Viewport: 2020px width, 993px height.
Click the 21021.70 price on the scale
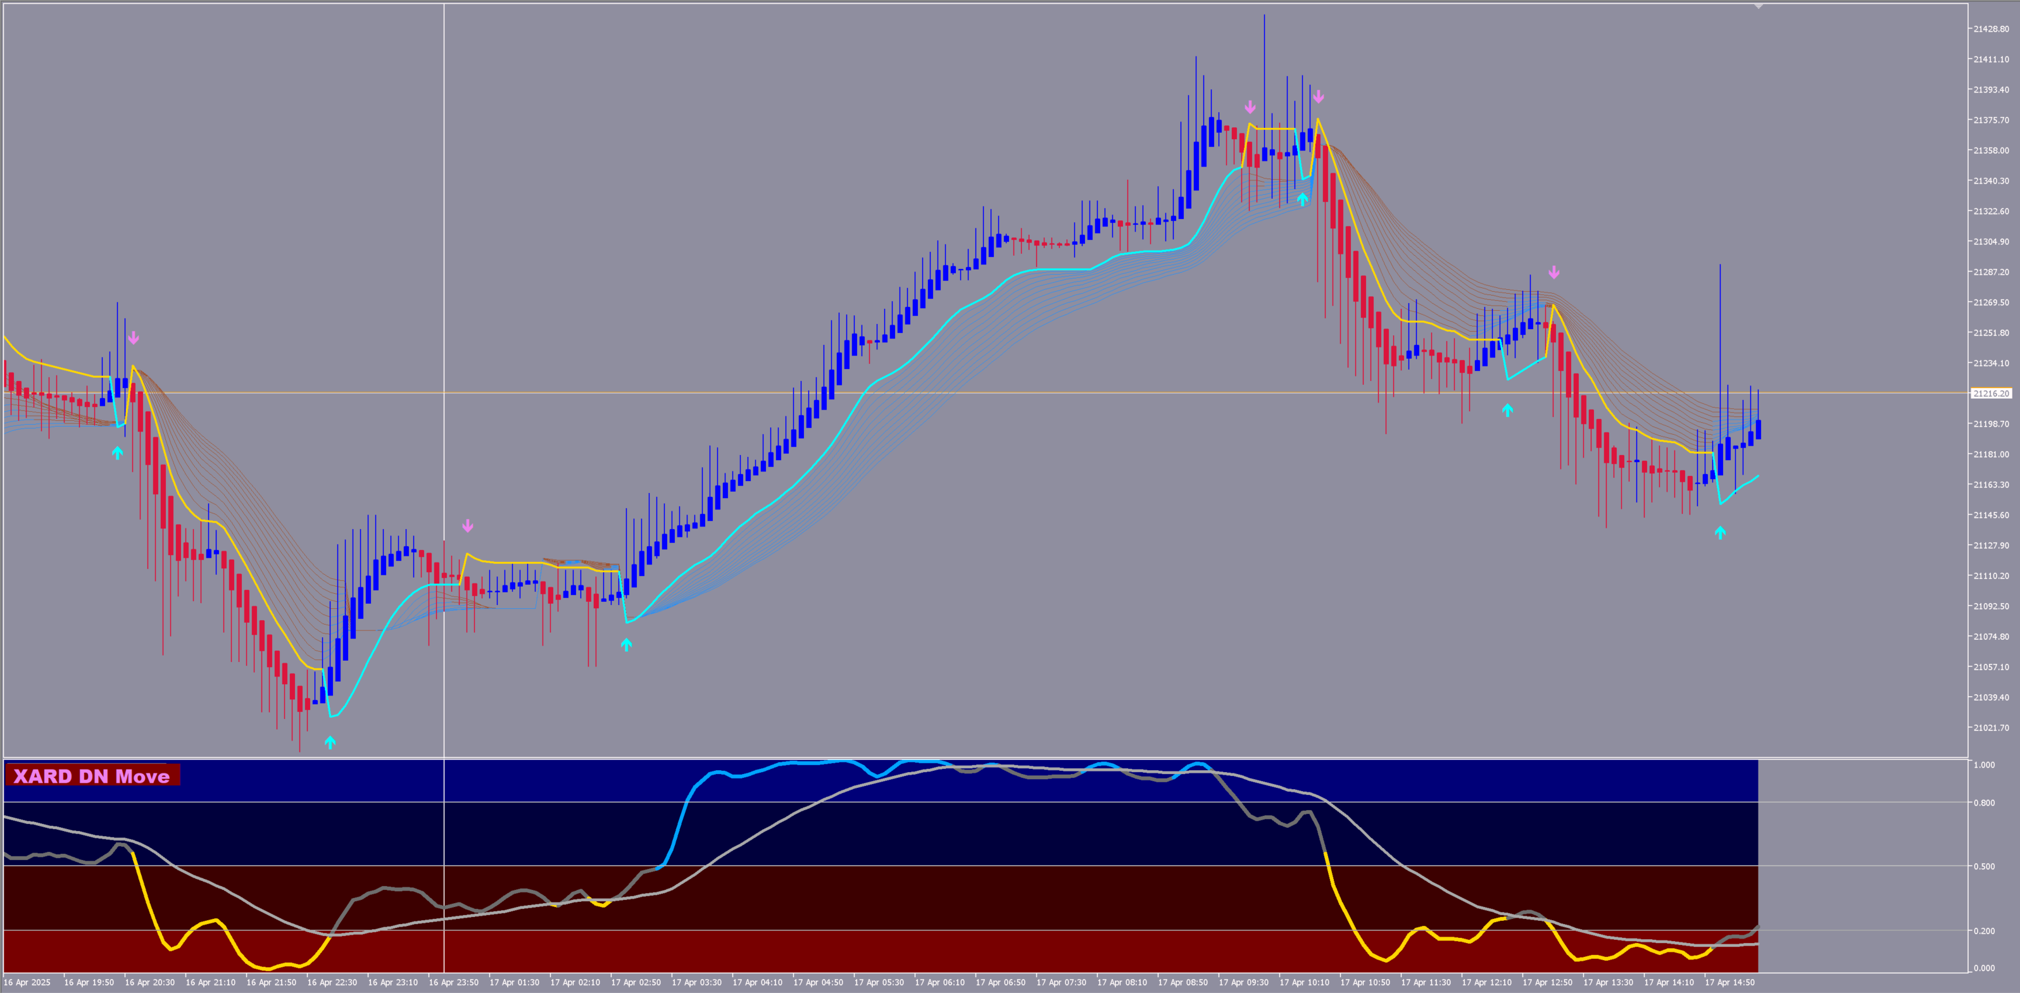(1991, 727)
